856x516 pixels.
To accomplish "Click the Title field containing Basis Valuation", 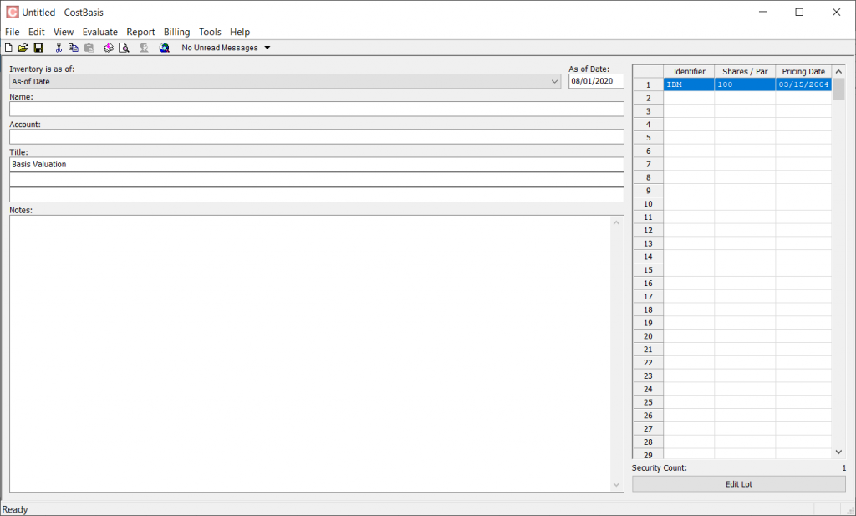I will pos(317,165).
